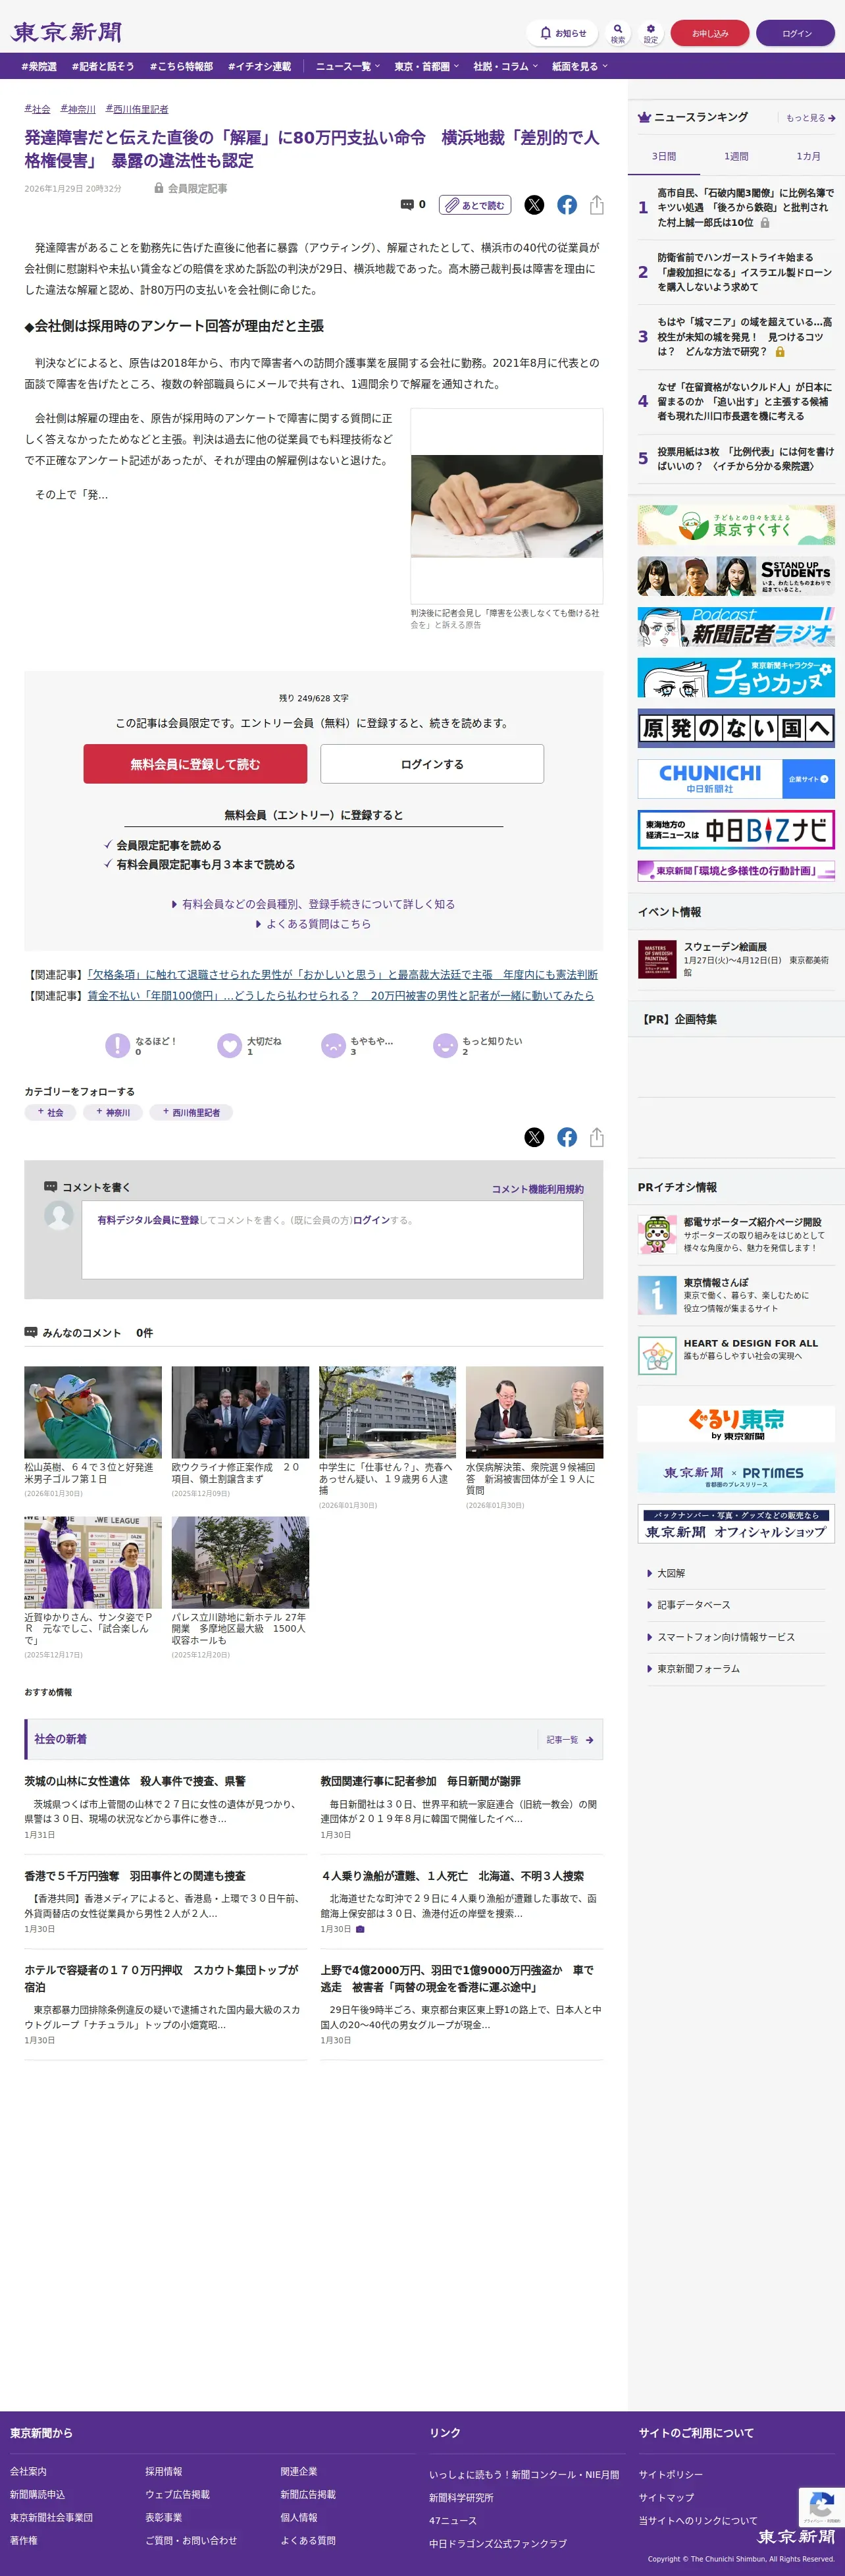Follow the 神奈川 category
This screenshot has width=845, height=2576.
click(x=113, y=1112)
